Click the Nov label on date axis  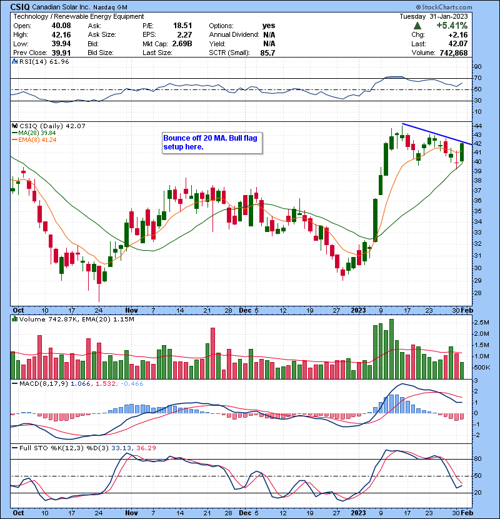[131, 310]
